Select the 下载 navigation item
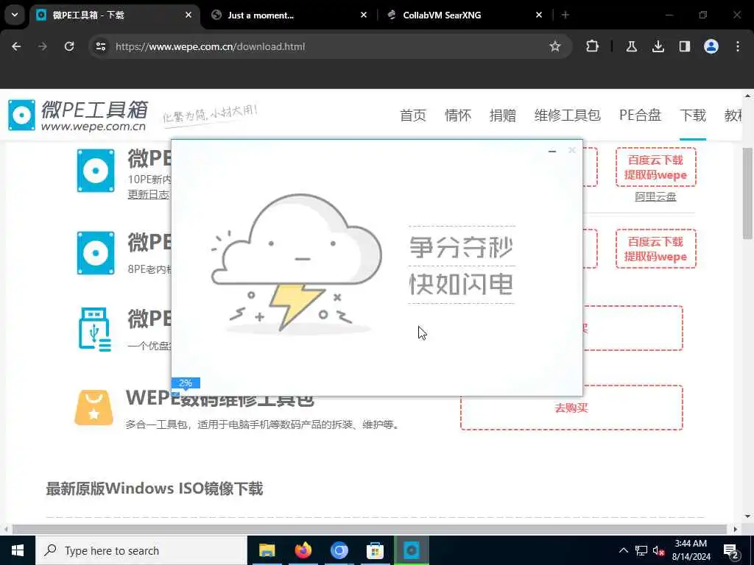754x565 pixels. click(x=693, y=116)
